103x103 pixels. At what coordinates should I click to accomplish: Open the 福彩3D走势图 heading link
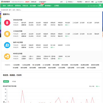pyautogui.click(x=18, y=42)
